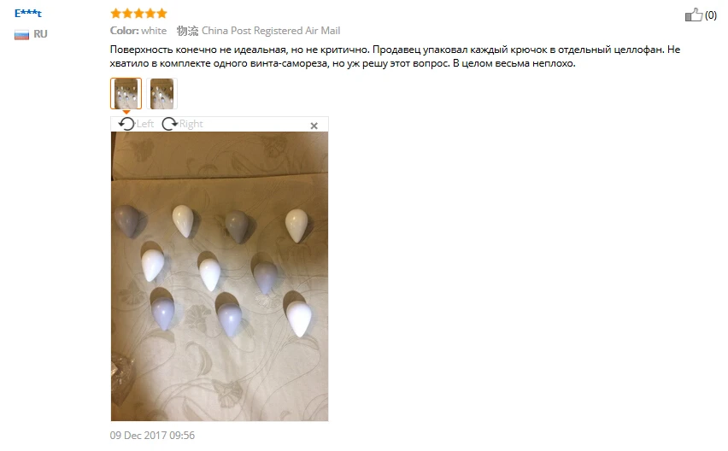This screenshot has width=728, height=451.
Task: Click the "Left" rotate label
Action: [145, 124]
